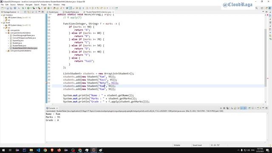The height and width of the screenshot is (153, 272).
Task: Click the Save All toolbar icon
Action: point(11,8)
